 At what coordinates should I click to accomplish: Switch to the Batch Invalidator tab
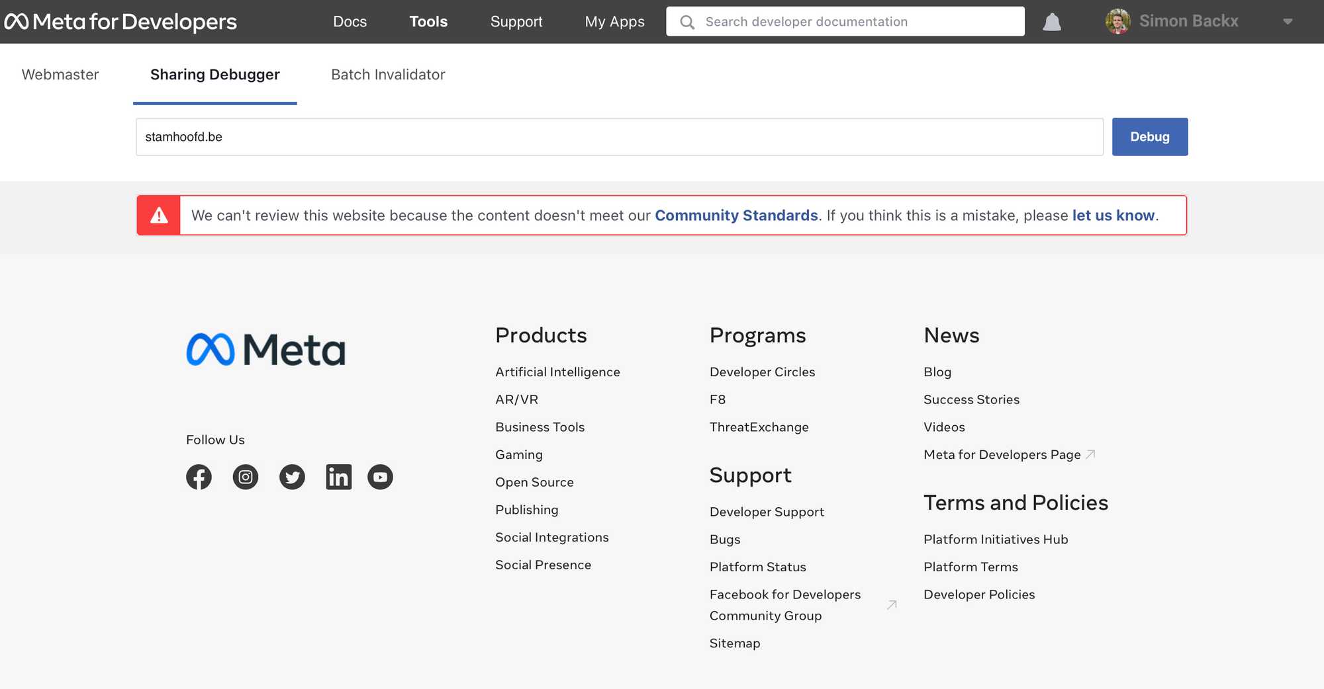point(388,75)
